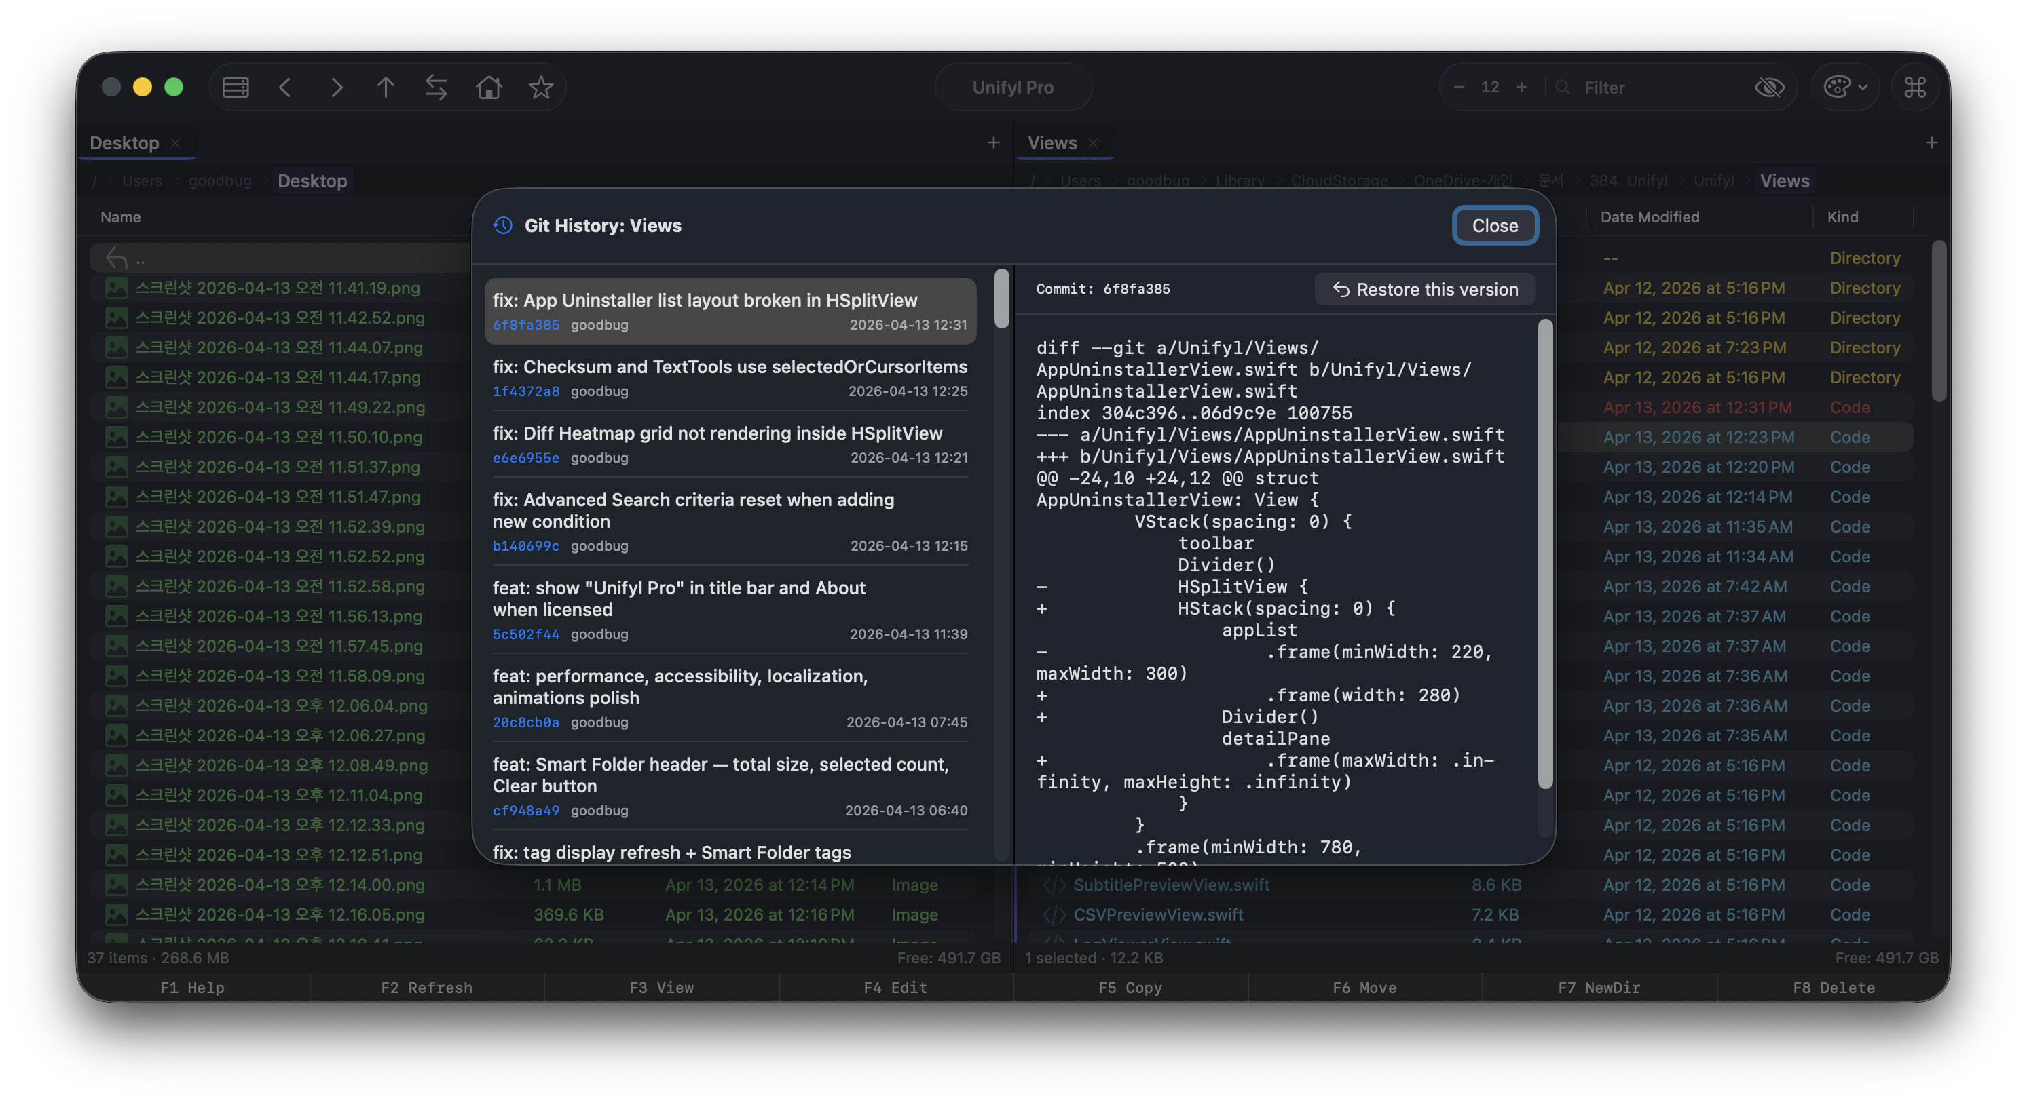Click the clock icon beside Git History title
This screenshot has height=1103, width=2027.
502,226
